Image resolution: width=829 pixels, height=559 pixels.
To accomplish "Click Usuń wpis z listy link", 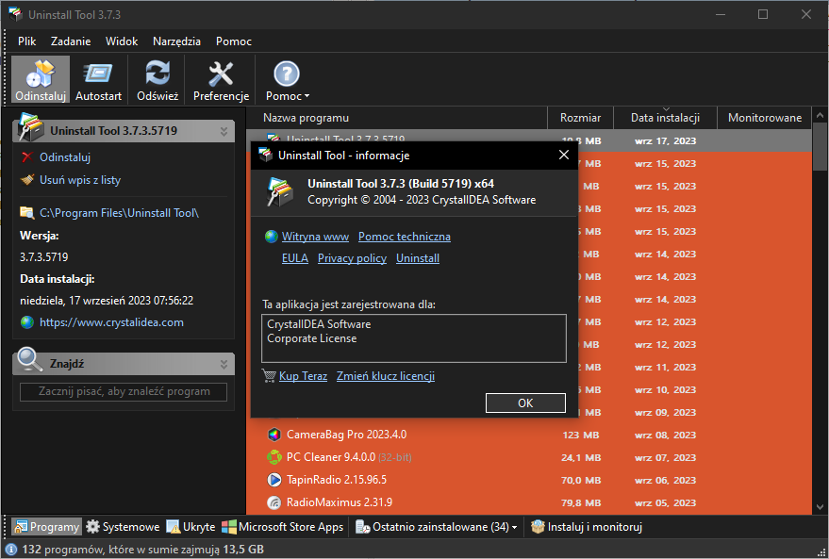I will pos(80,180).
